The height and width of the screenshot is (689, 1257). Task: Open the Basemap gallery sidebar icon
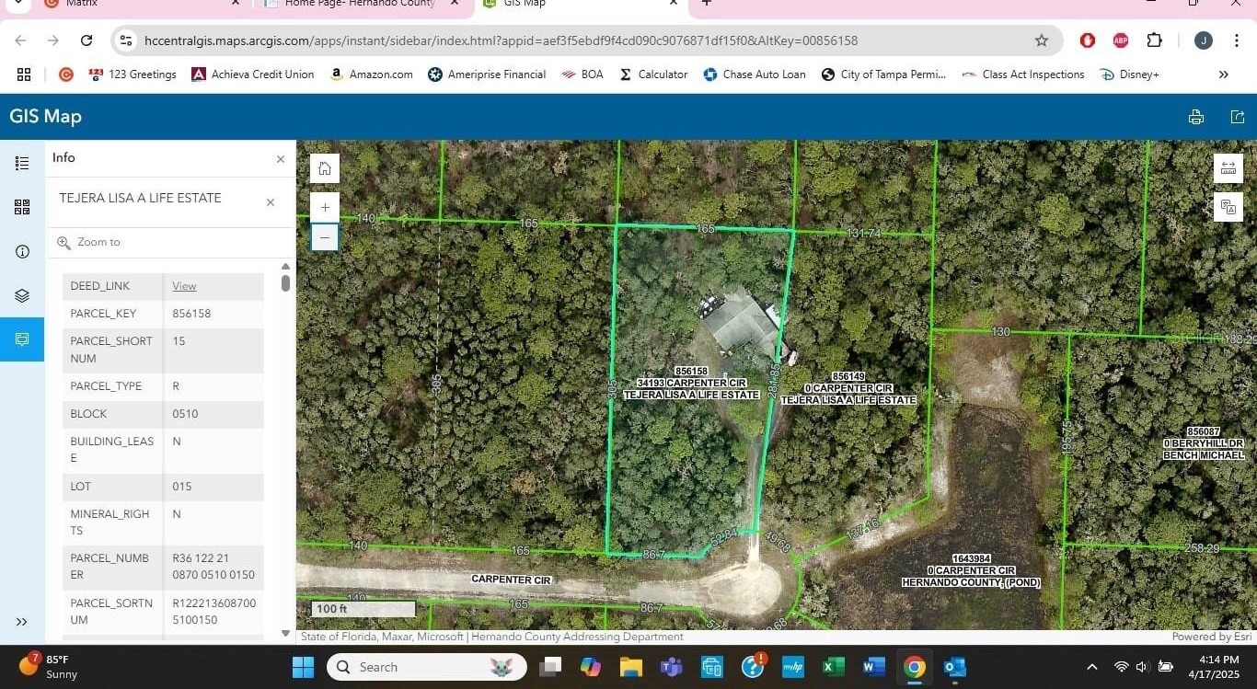click(x=22, y=208)
